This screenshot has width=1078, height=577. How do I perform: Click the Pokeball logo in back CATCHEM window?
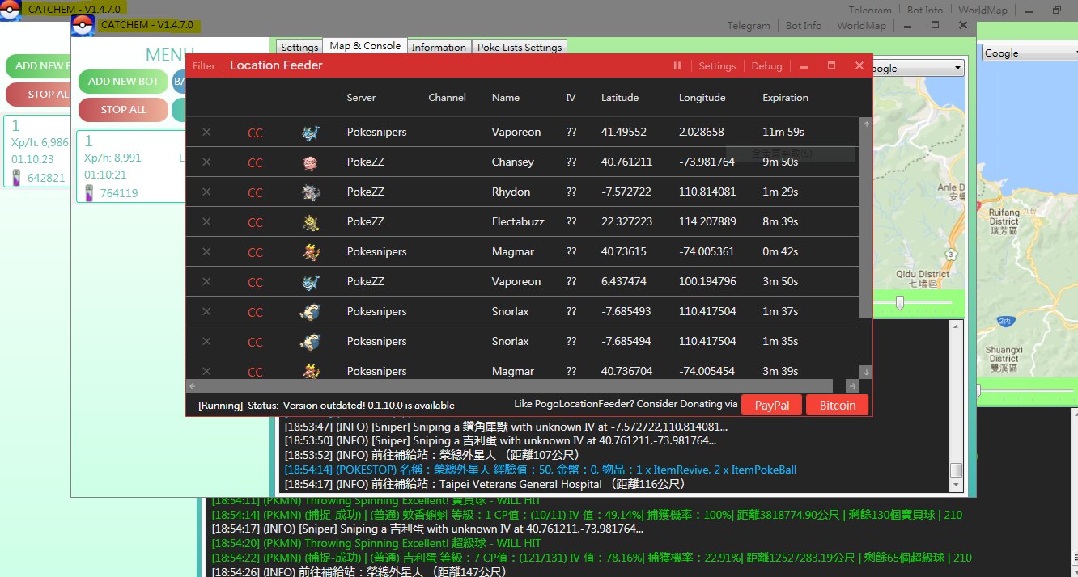coord(10,11)
